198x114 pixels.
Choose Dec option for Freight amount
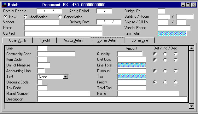(x=176, y=82)
